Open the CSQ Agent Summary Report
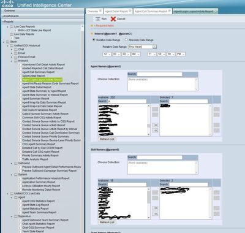The image size is (245, 233). point(39,144)
